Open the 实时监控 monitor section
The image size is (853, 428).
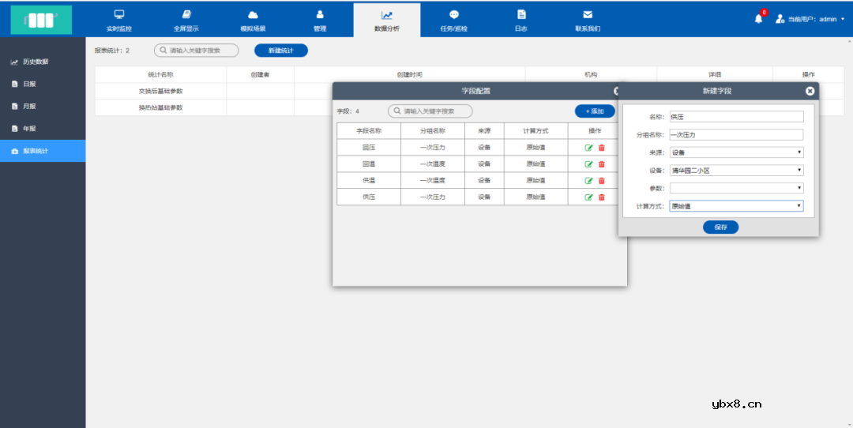pos(119,20)
